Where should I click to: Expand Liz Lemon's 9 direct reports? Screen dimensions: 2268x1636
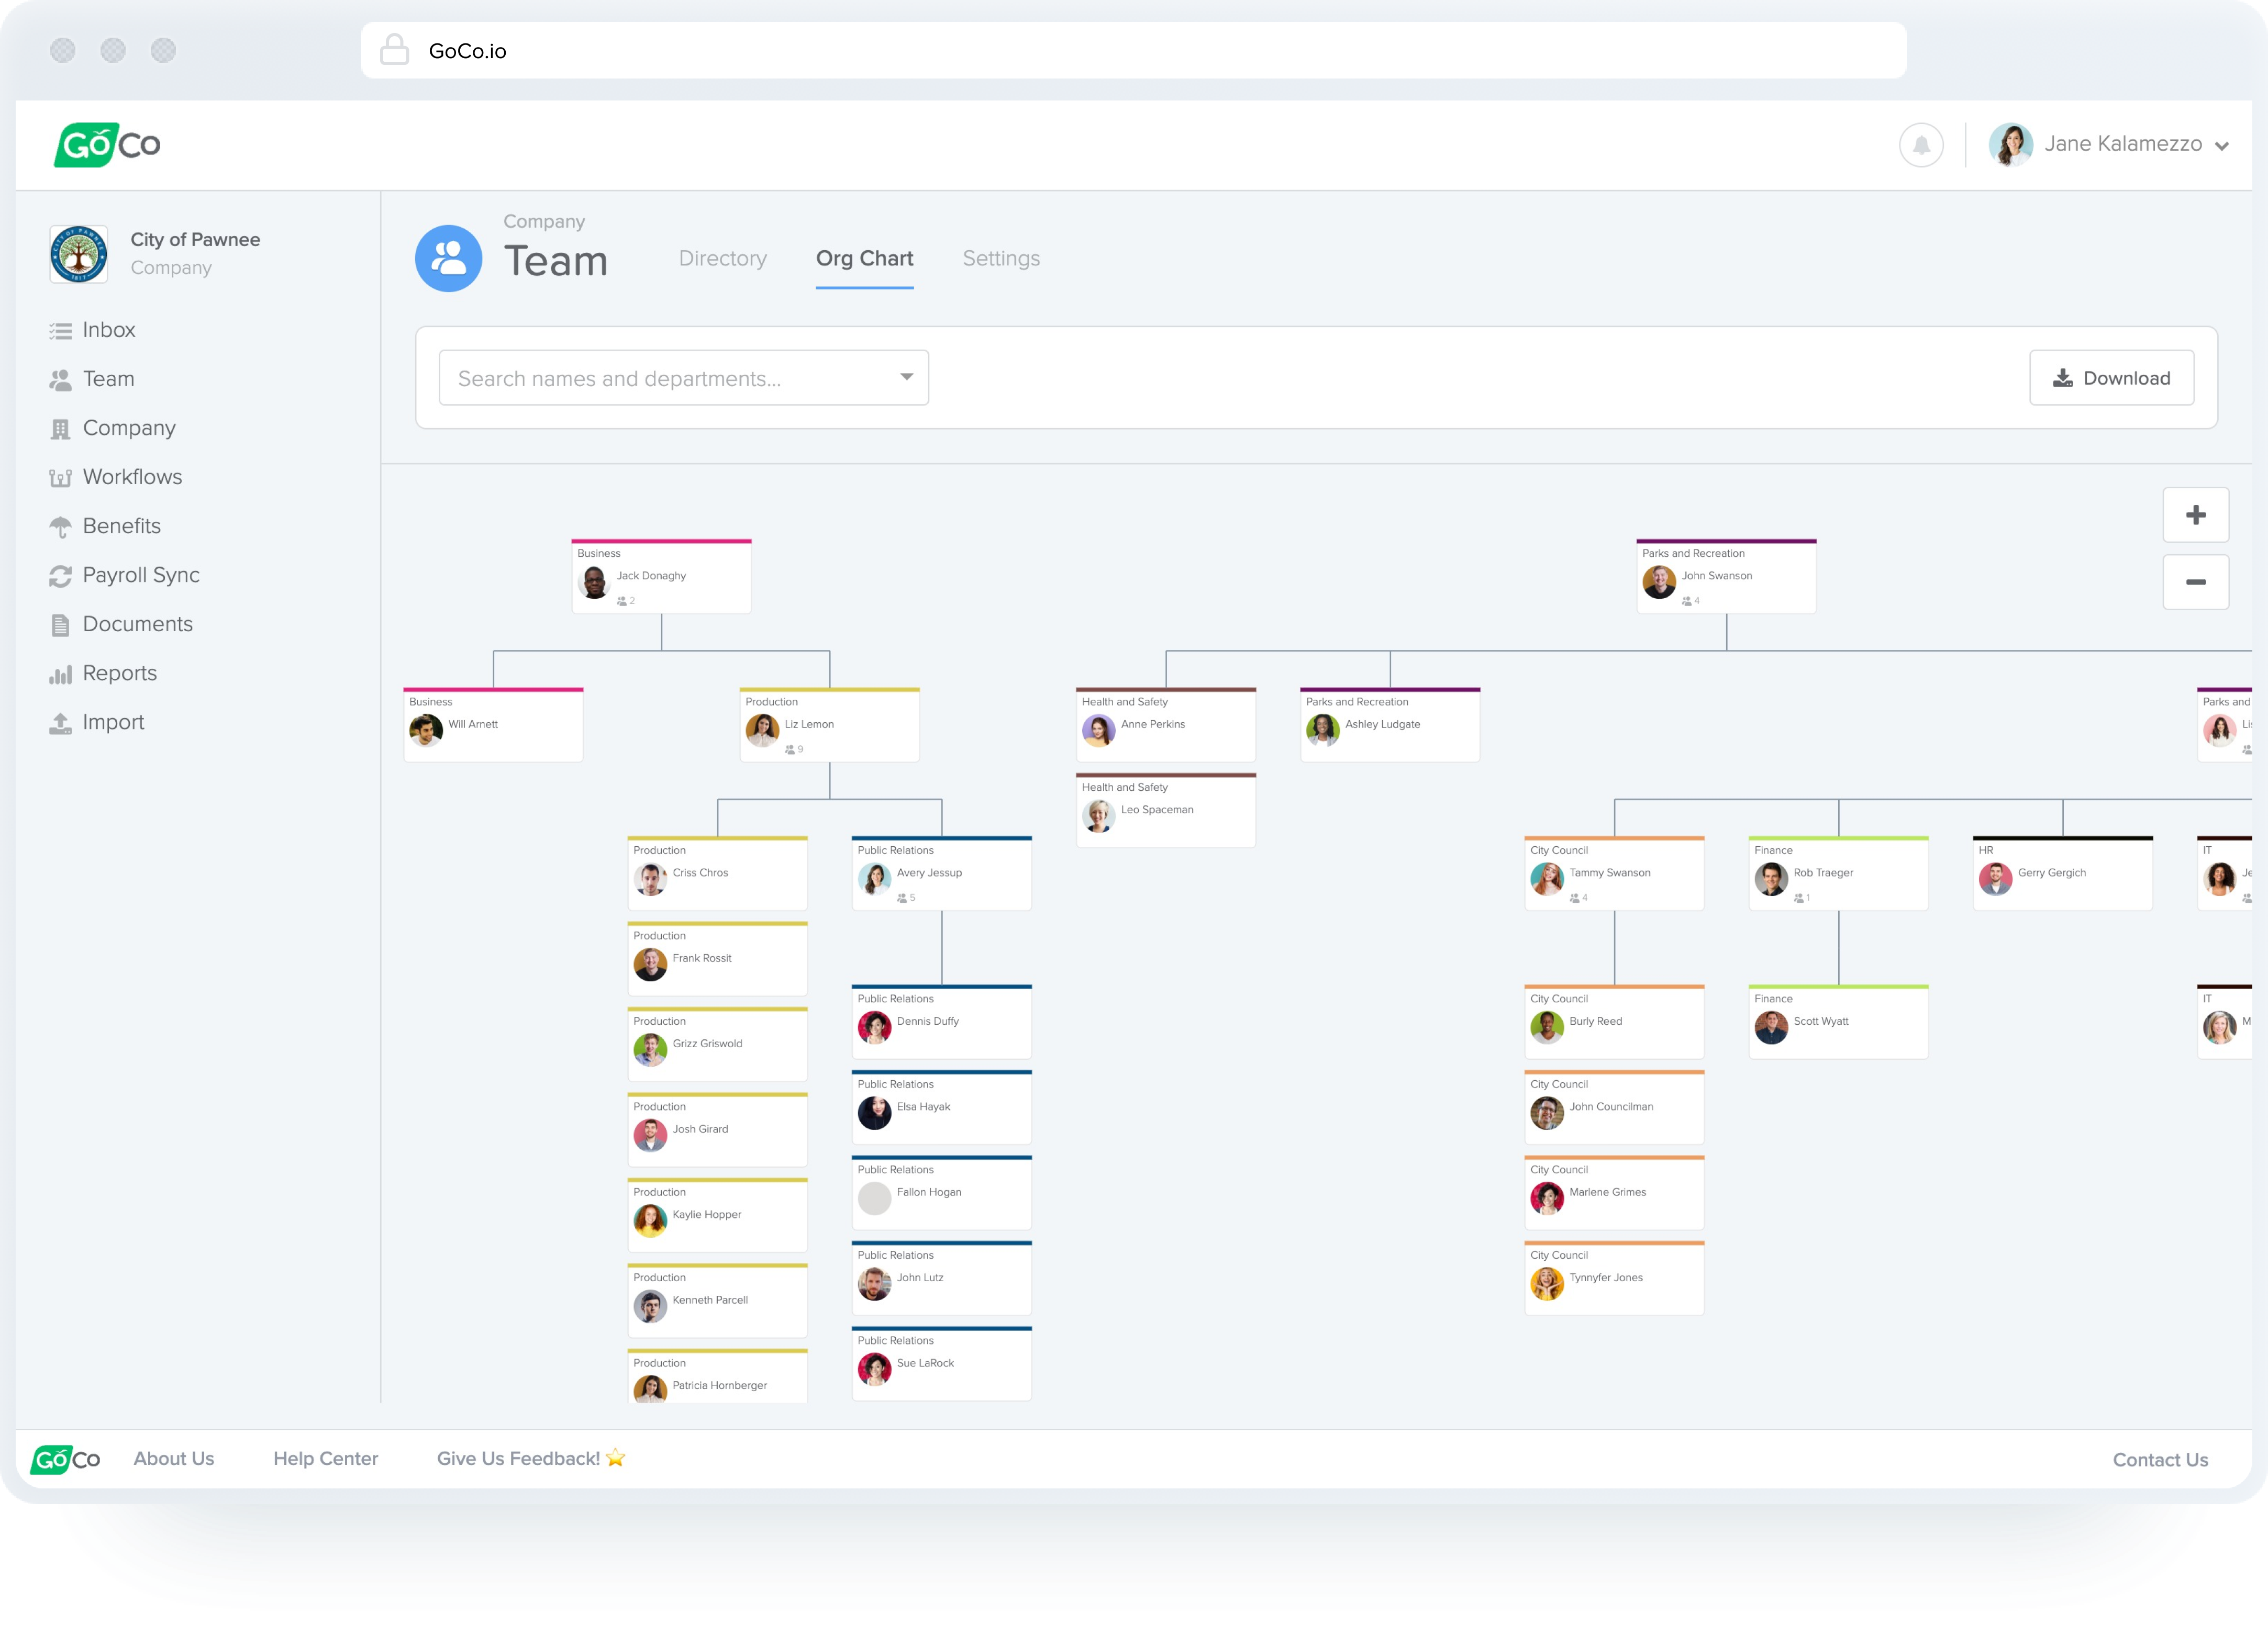(x=794, y=749)
